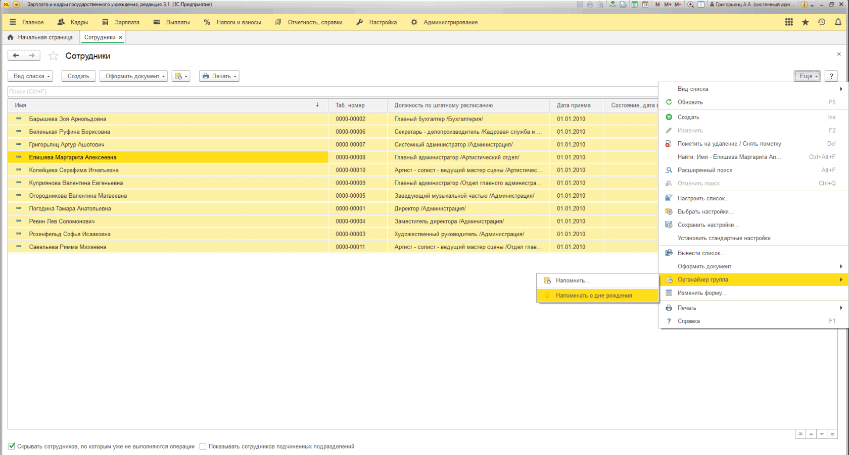Toggle the panels layout icon in title bar
This screenshot has height=455, width=849.
click(701, 5)
